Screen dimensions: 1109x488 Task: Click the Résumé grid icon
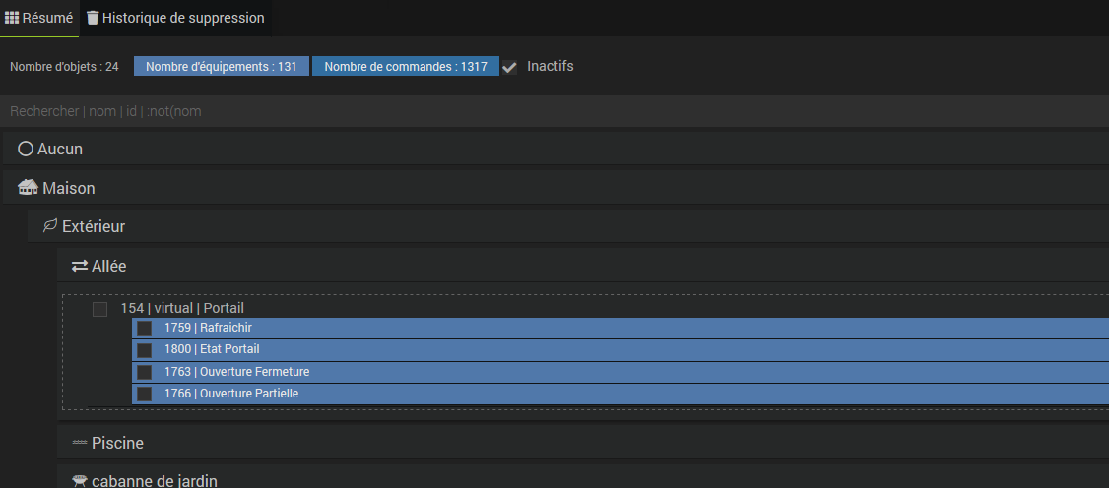tap(13, 18)
